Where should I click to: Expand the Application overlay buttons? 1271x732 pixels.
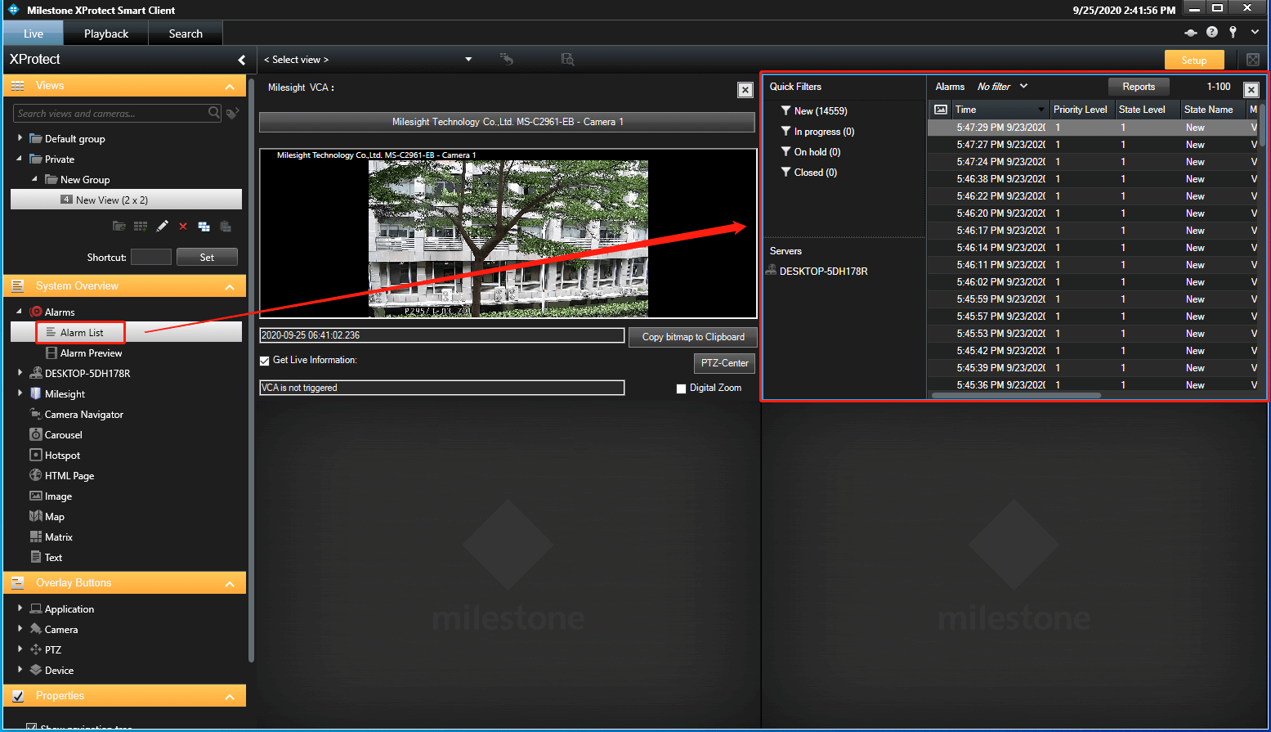(x=20, y=609)
